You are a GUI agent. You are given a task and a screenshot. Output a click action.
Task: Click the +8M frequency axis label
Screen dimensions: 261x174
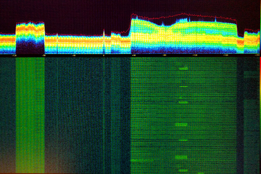165,55
